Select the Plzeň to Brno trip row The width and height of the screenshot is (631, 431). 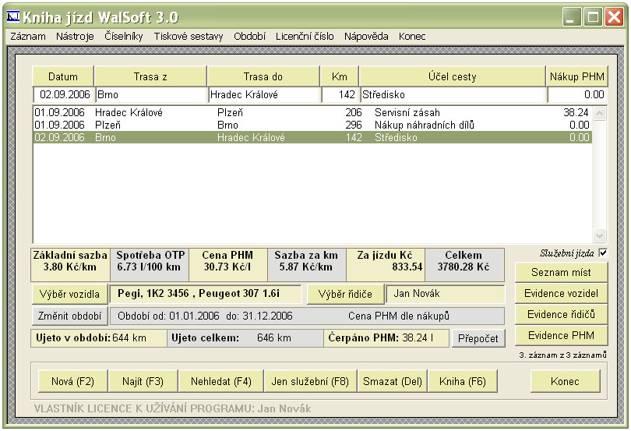pyautogui.click(x=312, y=125)
